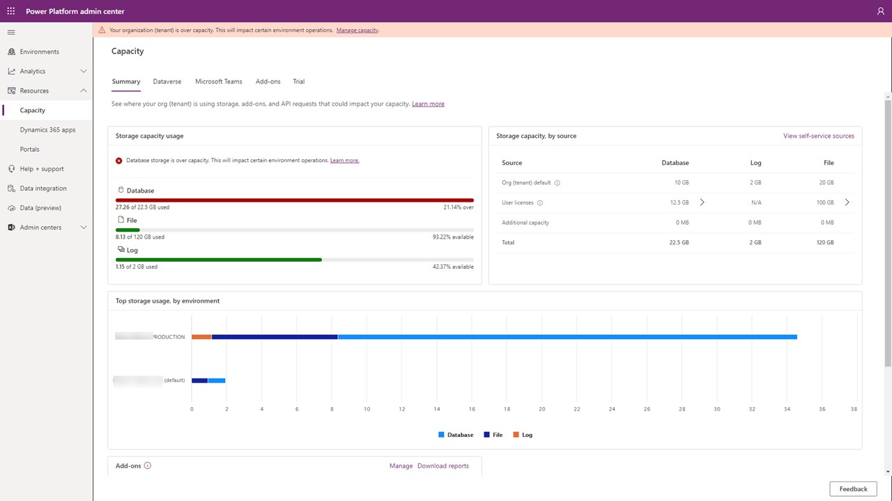Click the green File usage bar
Image resolution: width=892 pixels, height=501 pixels.
click(x=128, y=230)
